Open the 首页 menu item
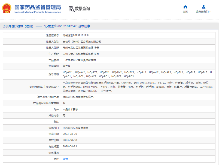The width and height of the screenshot is (219, 165). (x=185, y=12)
